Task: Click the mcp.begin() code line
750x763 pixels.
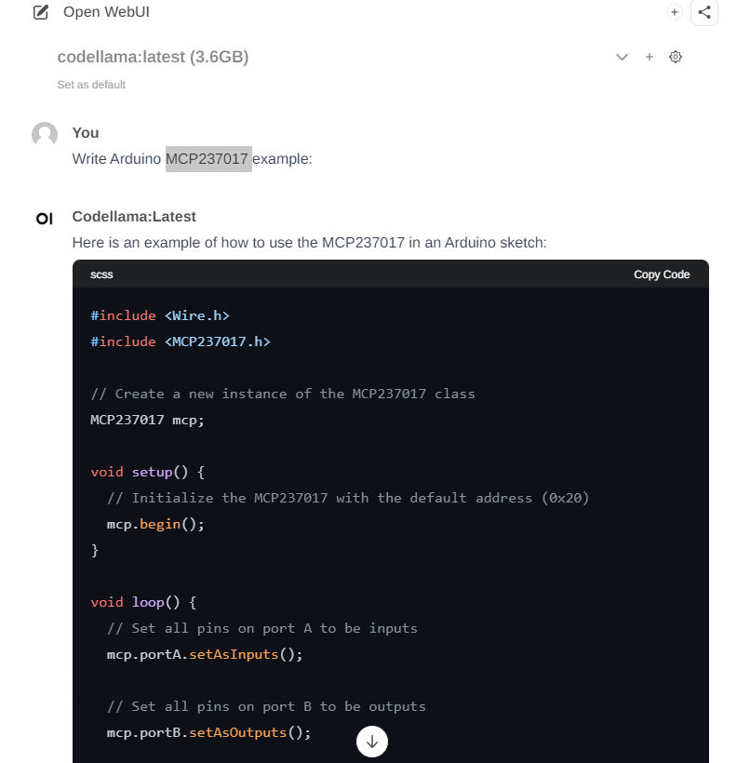Action: 155,524
